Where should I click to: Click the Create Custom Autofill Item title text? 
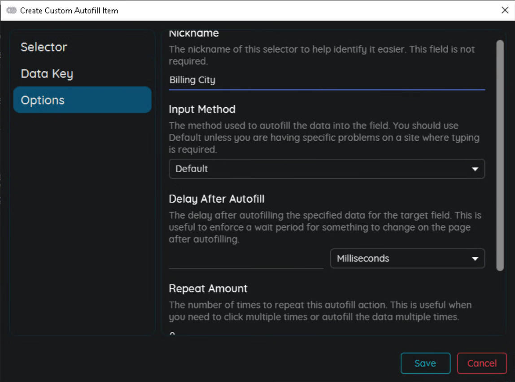point(69,10)
